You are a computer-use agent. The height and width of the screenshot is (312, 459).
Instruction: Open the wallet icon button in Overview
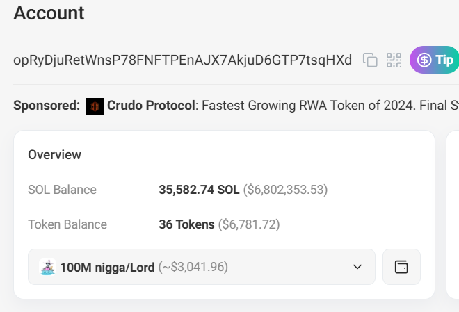tap(401, 267)
